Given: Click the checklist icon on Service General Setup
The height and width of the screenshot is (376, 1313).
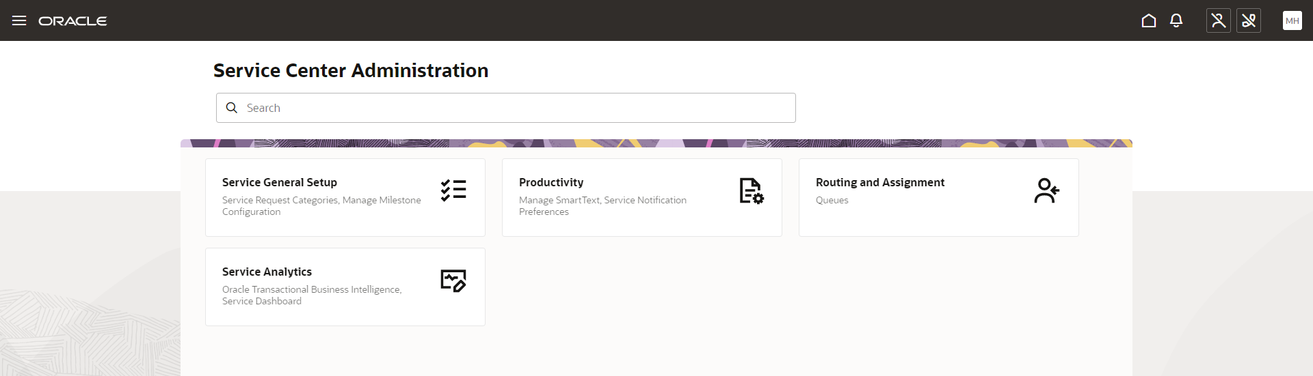Looking at the screenshot, I should click(x=453, y=190).
